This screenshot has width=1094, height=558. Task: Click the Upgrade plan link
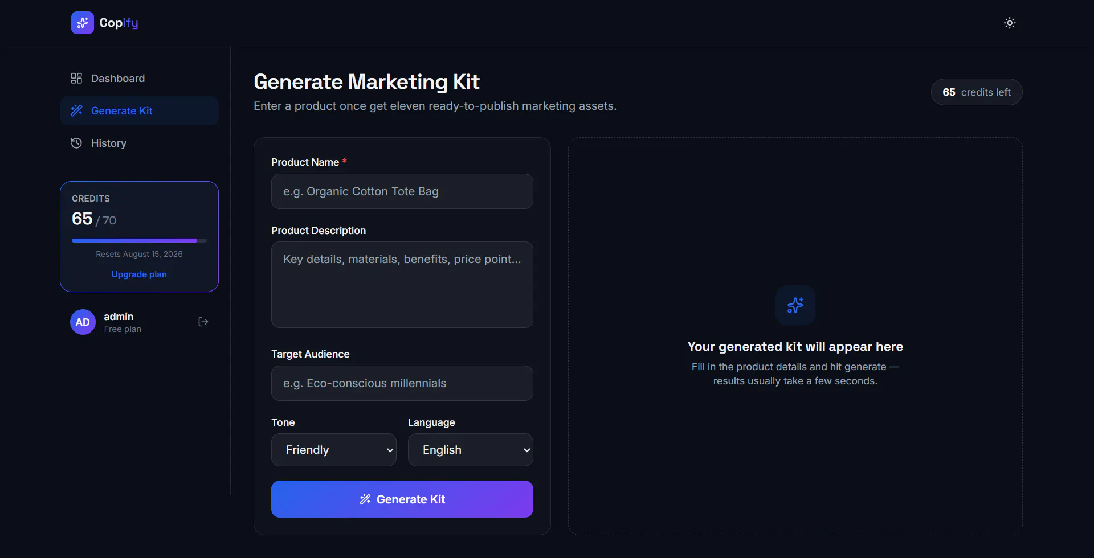point(139,274)
